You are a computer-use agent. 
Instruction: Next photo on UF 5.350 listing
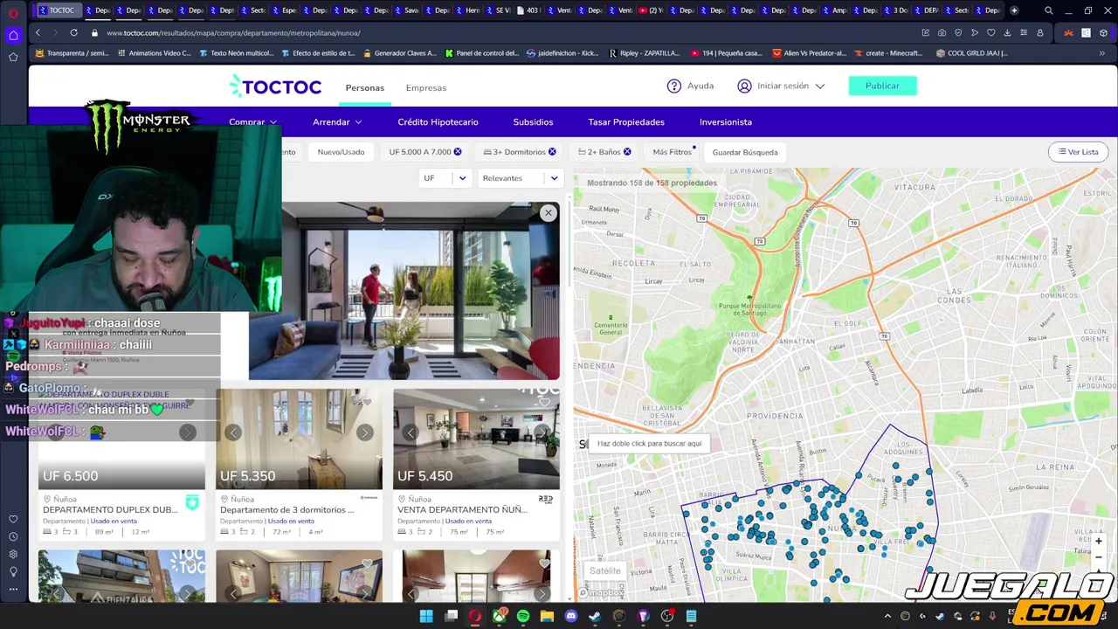tap(364, 432)
